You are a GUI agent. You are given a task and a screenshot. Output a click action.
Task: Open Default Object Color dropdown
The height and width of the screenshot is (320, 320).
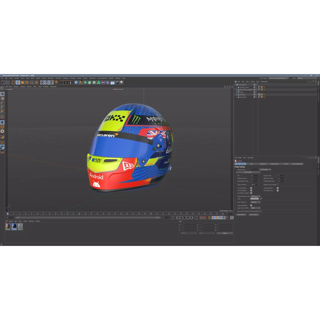pyautogui.click(x=255, y=196)
